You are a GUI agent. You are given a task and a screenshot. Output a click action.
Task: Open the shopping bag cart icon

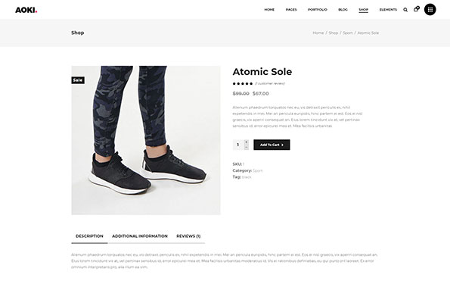(416, 9)
